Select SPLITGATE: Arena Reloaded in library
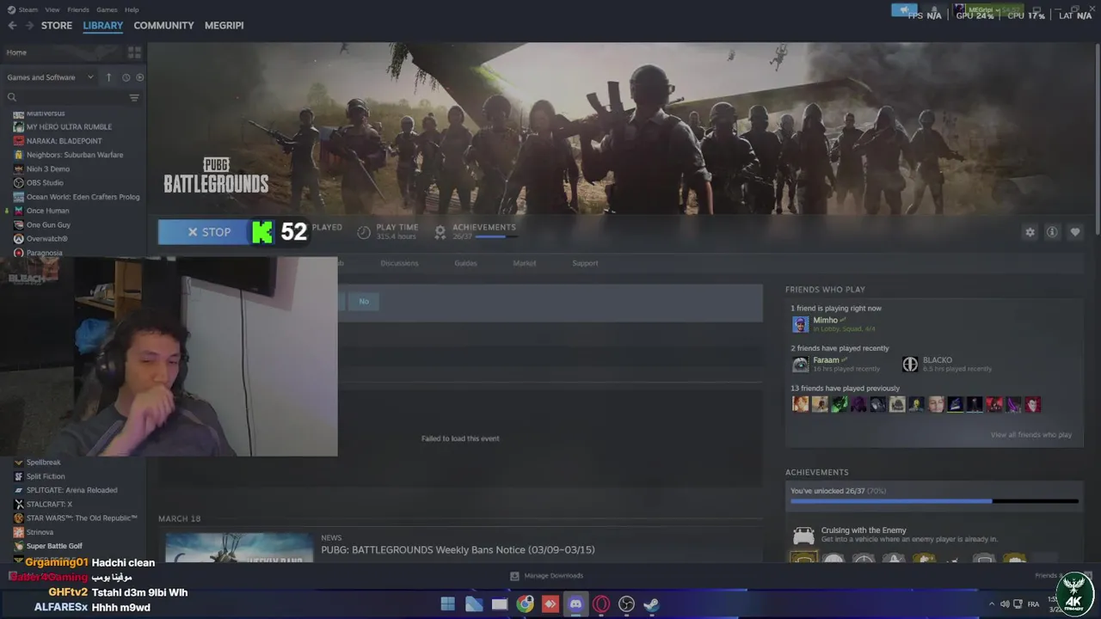Viewport: 1101px width, 619px height. [x=71, y=490]
